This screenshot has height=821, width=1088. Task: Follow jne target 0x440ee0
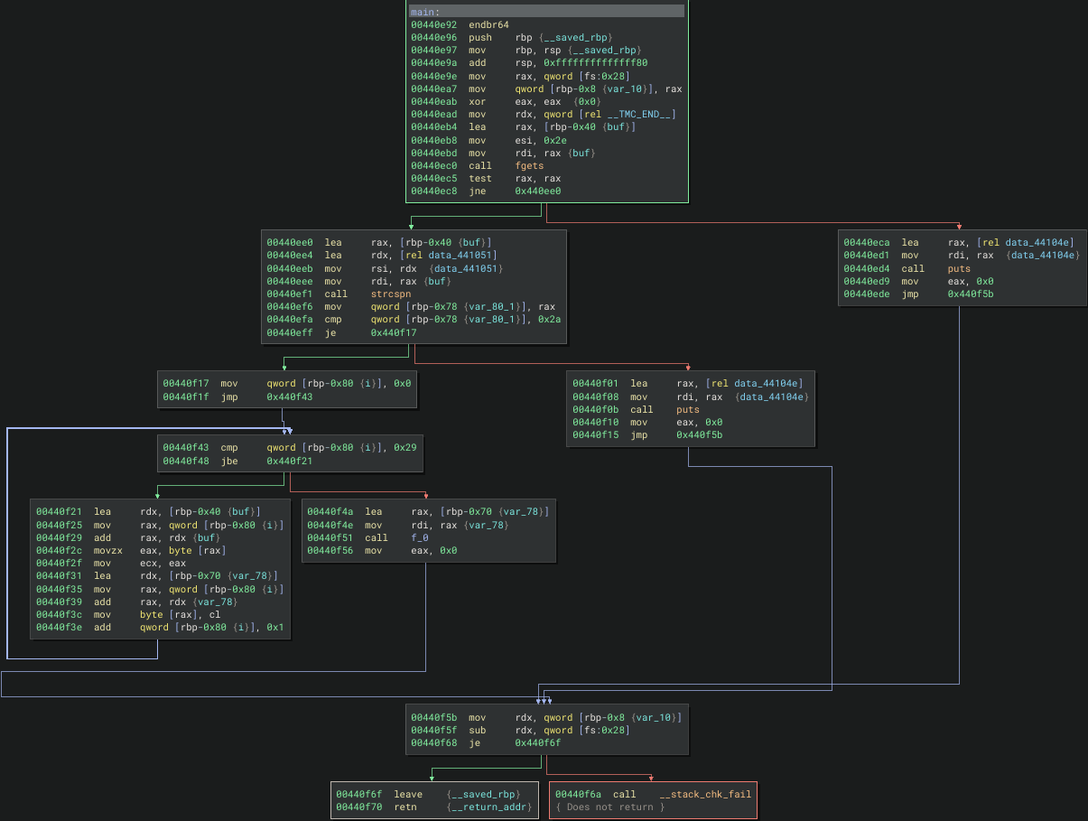537,191
